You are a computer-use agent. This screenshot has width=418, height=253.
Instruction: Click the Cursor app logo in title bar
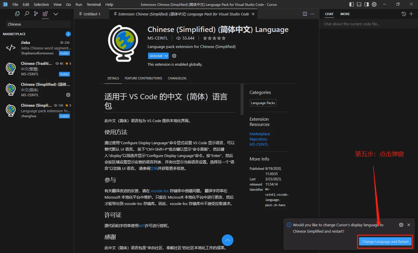click(5, 4)
